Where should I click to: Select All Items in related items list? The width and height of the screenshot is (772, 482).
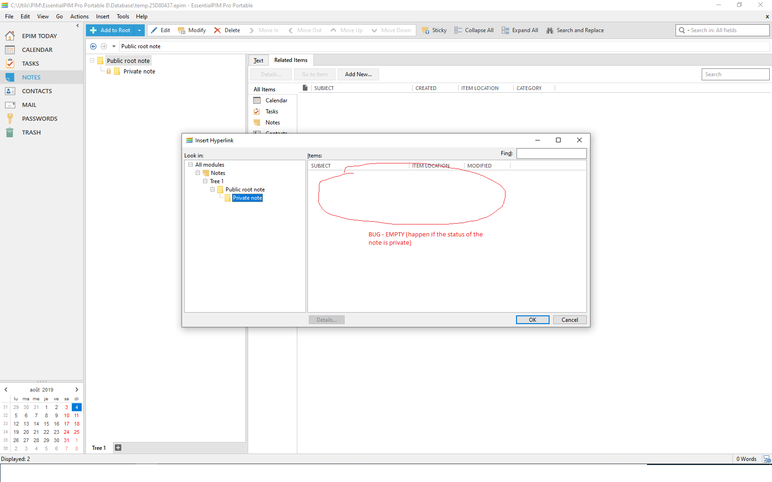(264, 90)
